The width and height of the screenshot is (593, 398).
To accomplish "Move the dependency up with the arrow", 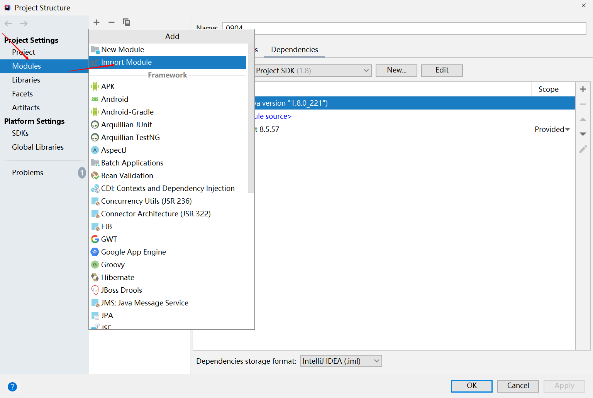I will tap(583, 119).
